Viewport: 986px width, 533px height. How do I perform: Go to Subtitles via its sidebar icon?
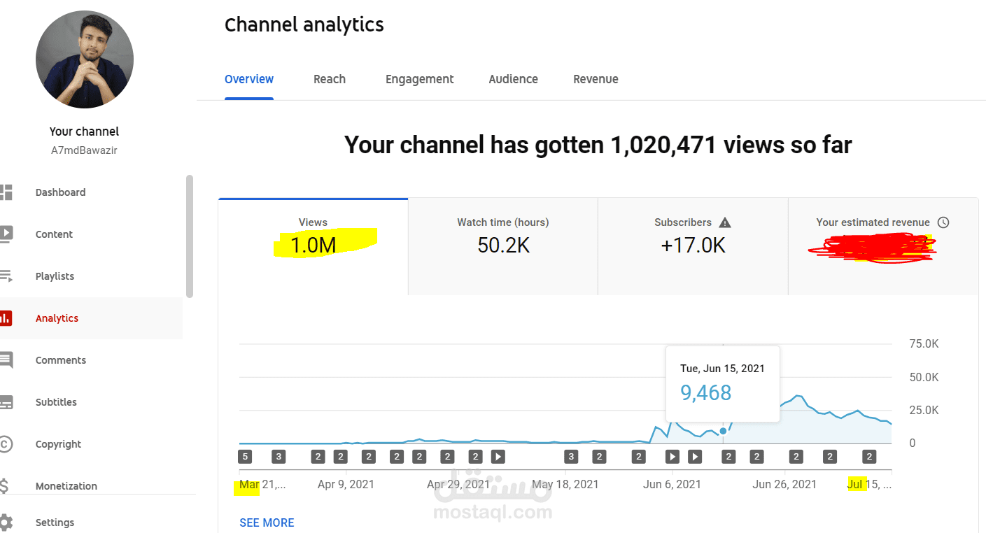click(x=6, y=402)
